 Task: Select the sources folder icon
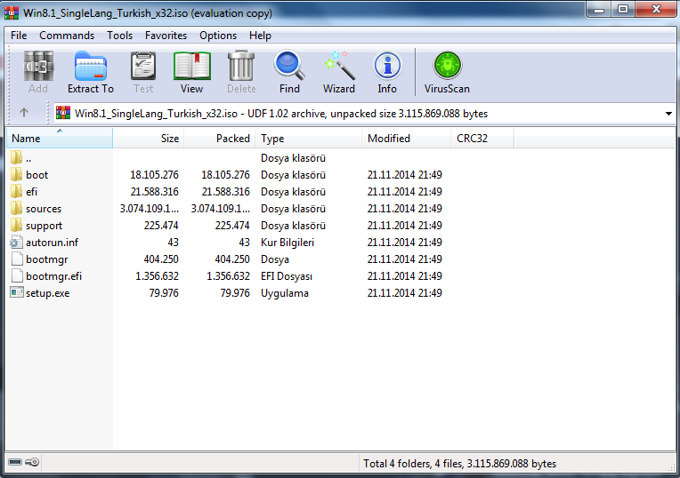pos(17,208)
